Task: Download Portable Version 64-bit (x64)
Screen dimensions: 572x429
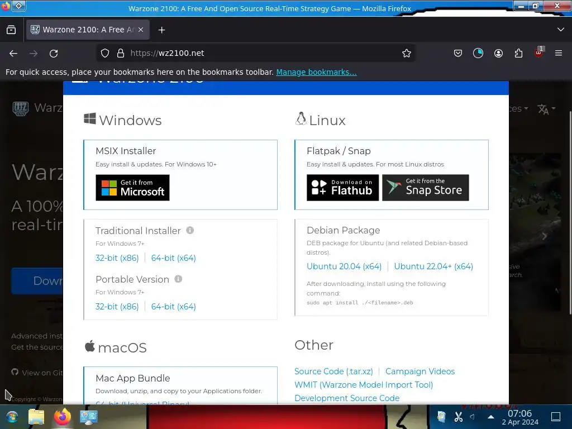Action: click(x=174, y=307)
